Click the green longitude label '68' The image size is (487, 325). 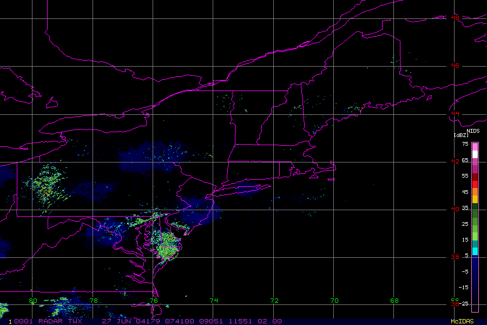point(394,301)
